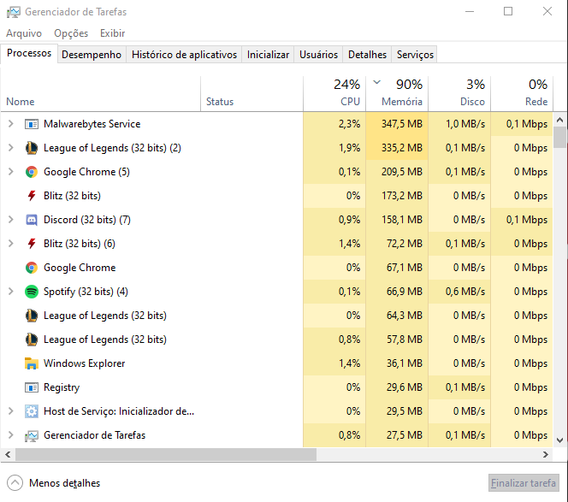Open the Arquivo menu
The height and width of the screenshot is (502, 568).
[24, 33]
